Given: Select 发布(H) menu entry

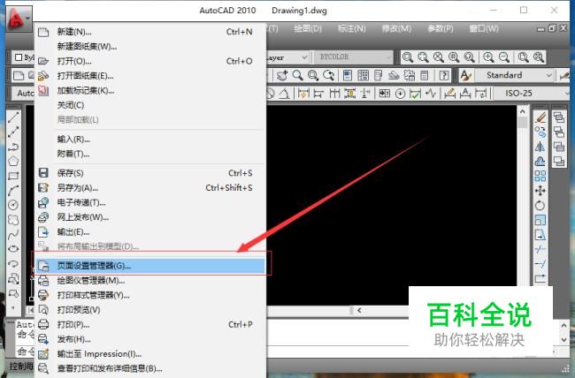Looking at the screenshot, I should 150,339.
